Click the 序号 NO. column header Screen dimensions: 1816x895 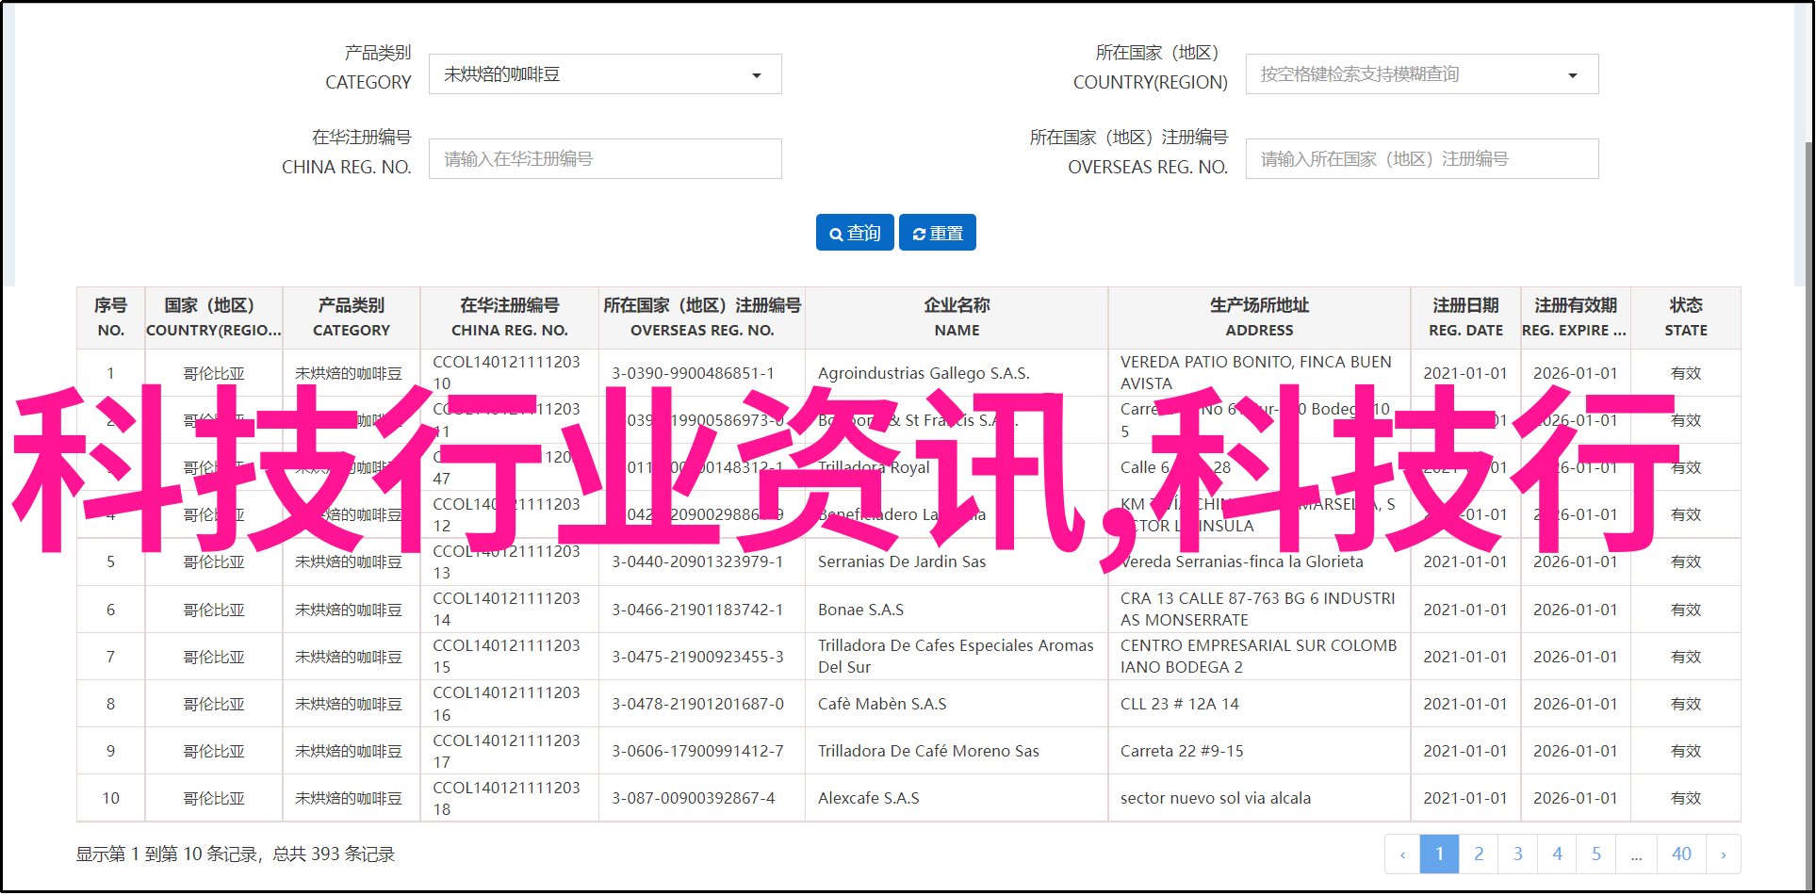pos(111,317)
